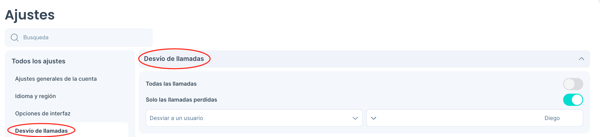Viewport: 600px width, 137px height.
Task: Click the Desviar a un usuario text
Action: point(176,118)
